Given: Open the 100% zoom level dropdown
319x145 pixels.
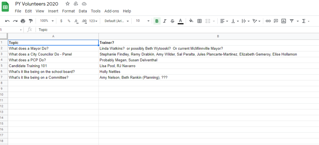Looking at the screenshot, I should [x=47, y=21].
